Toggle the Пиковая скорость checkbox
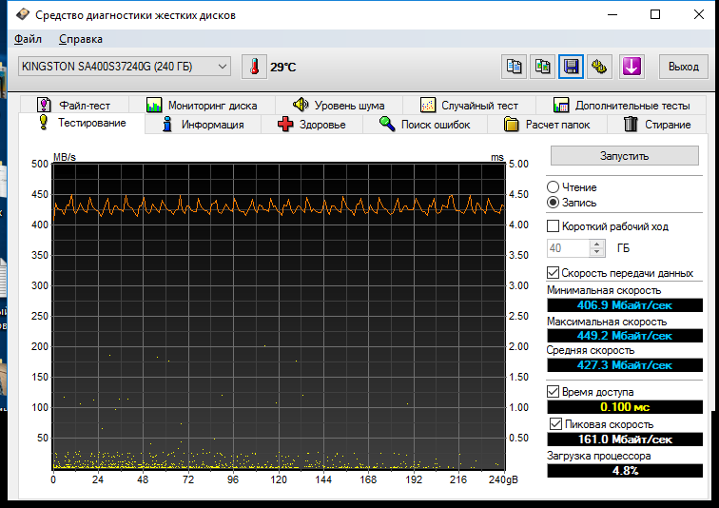This screenshot has height=508, width=719. 556,423
